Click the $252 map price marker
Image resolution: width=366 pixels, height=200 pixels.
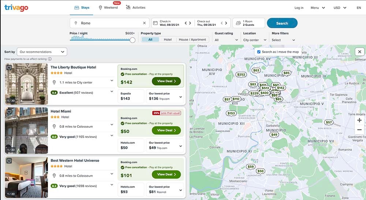click(x=241, y=74)
